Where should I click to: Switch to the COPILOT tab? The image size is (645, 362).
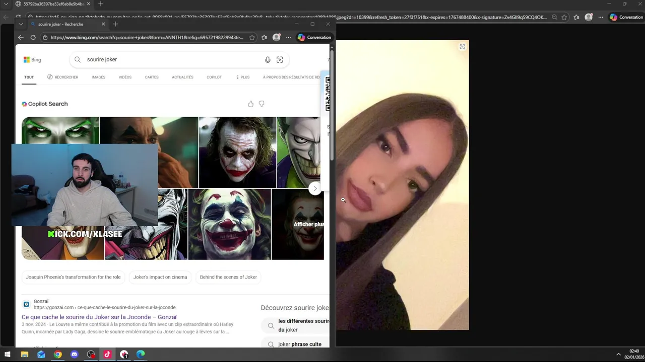coord(214,77)
